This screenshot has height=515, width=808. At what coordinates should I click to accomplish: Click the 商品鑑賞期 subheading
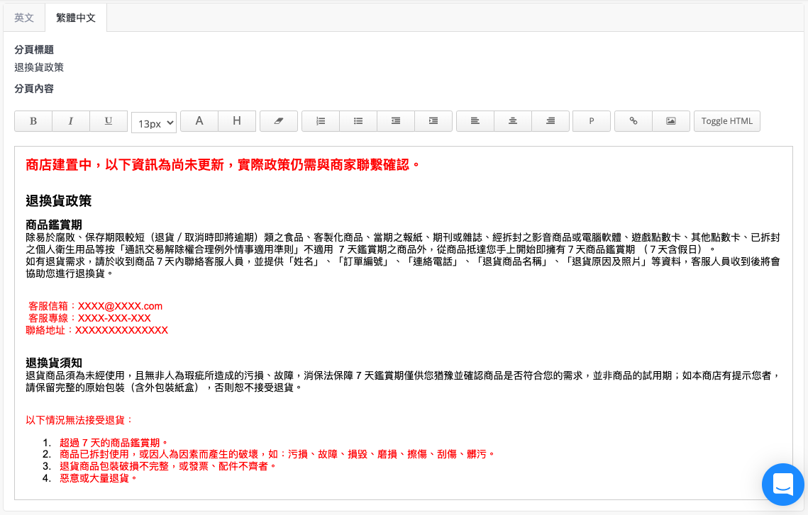coord(54,225)
